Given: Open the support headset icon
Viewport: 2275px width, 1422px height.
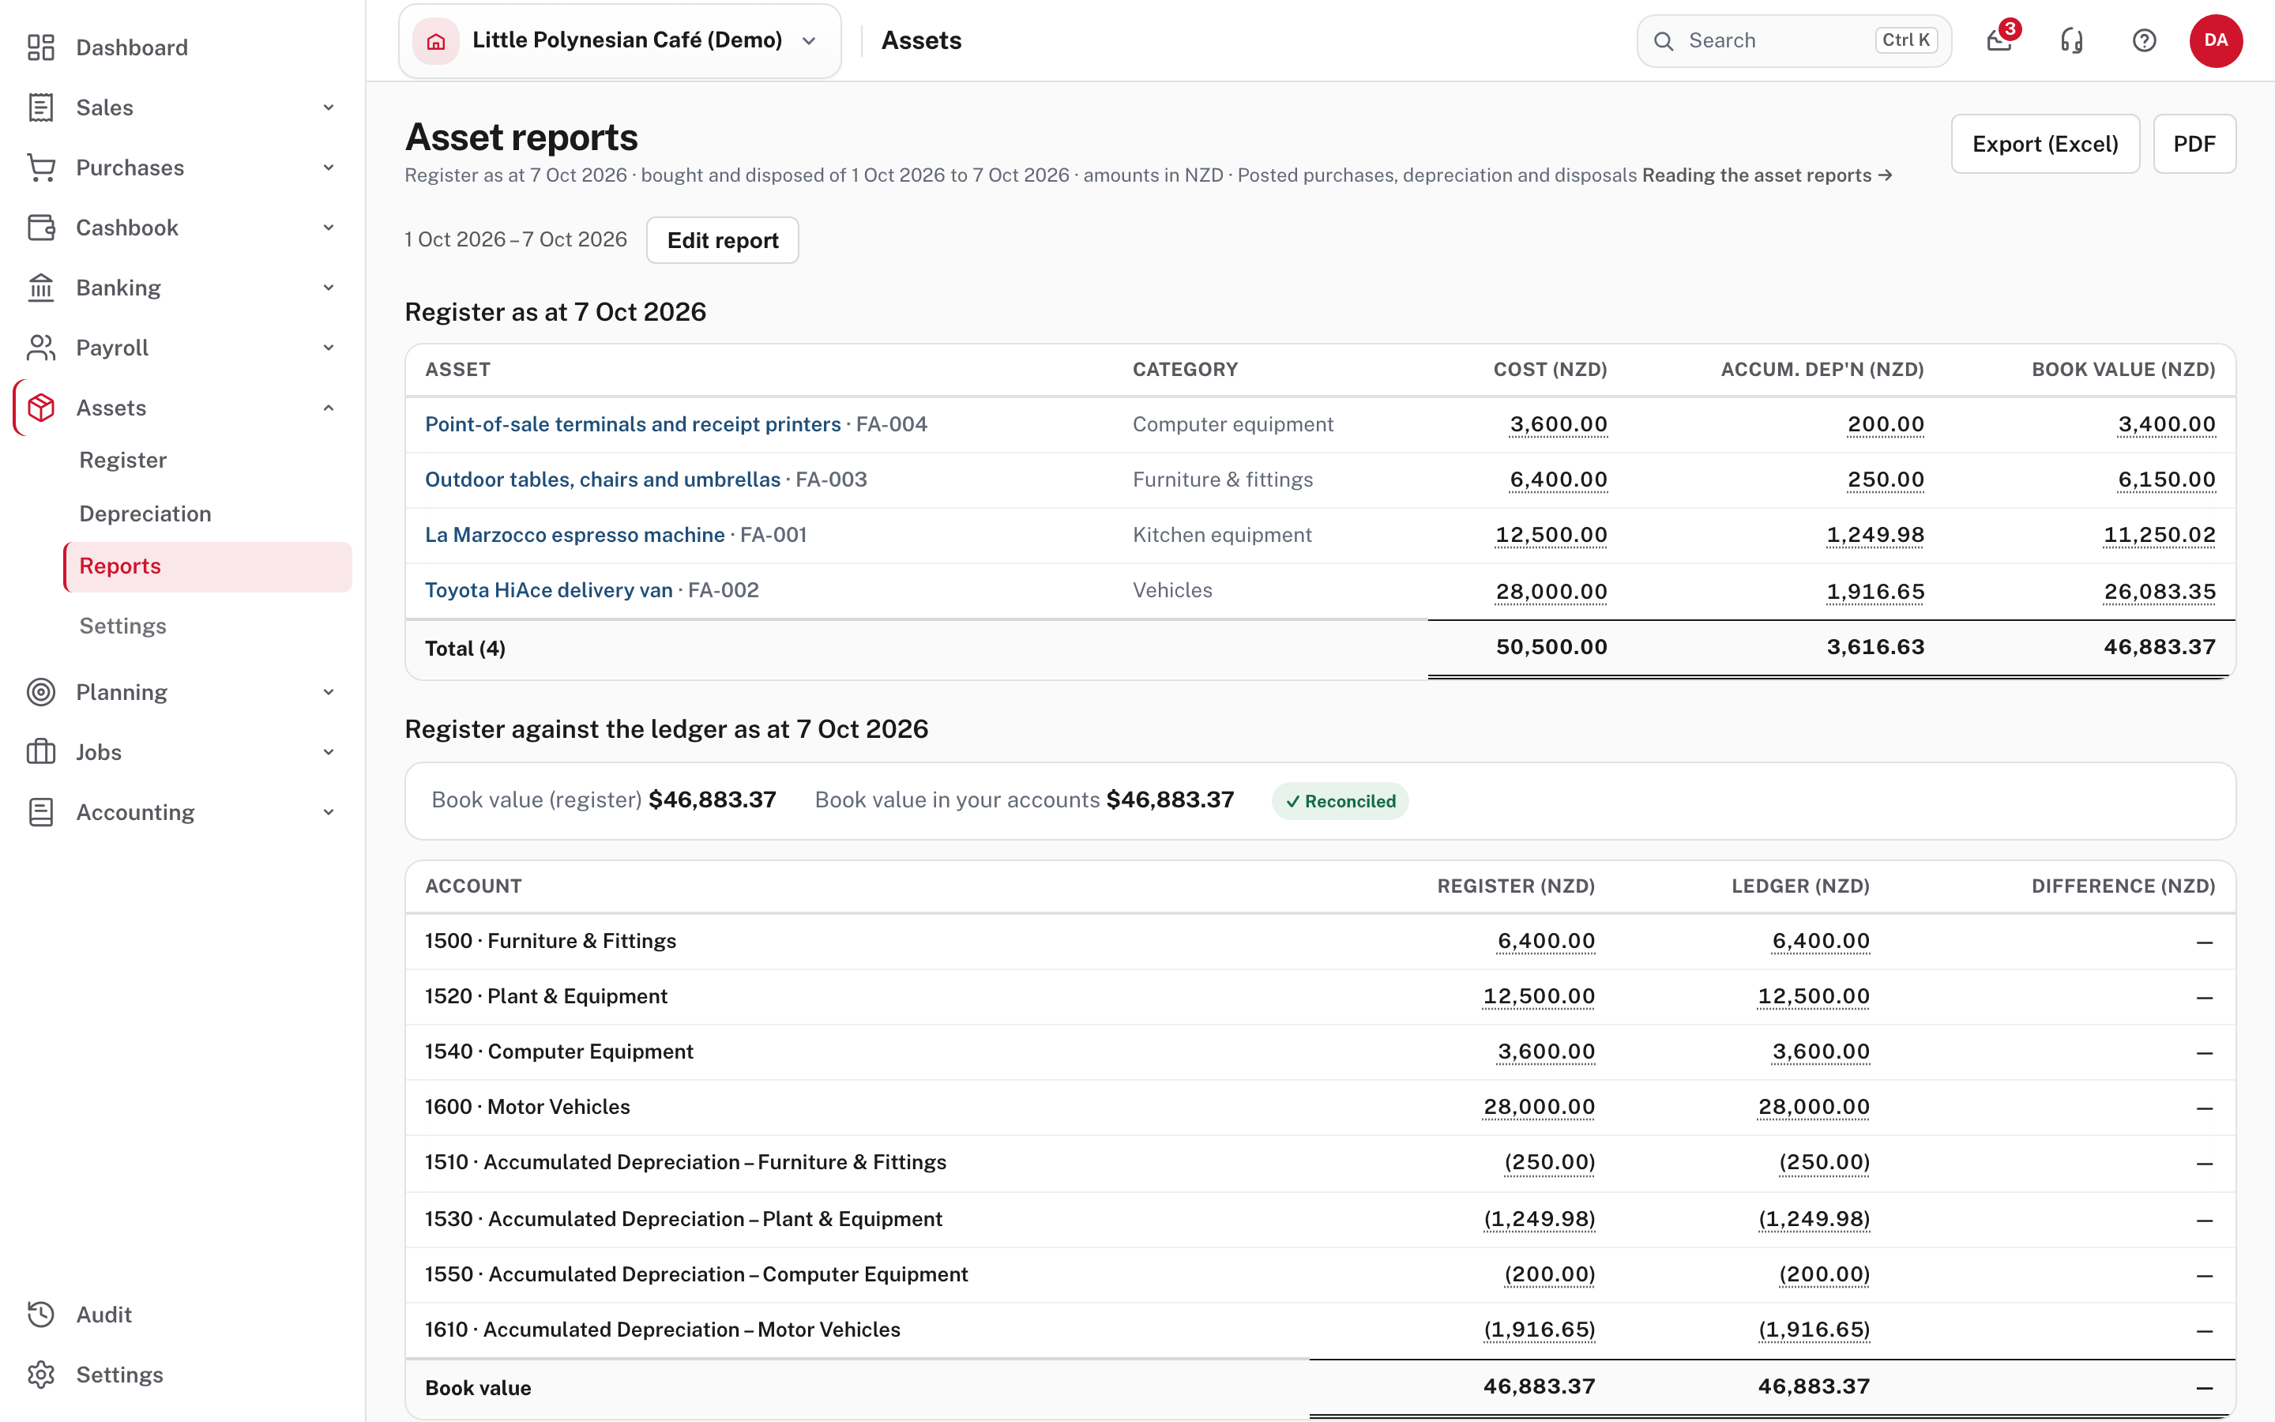Looking at the screenshot, I should pyautogui.click(x=2072, y=40).
